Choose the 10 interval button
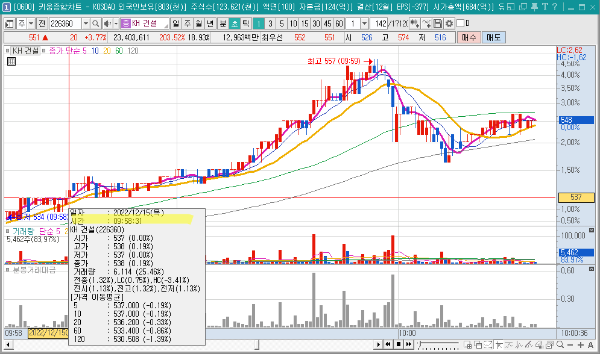 coord(293,23)
